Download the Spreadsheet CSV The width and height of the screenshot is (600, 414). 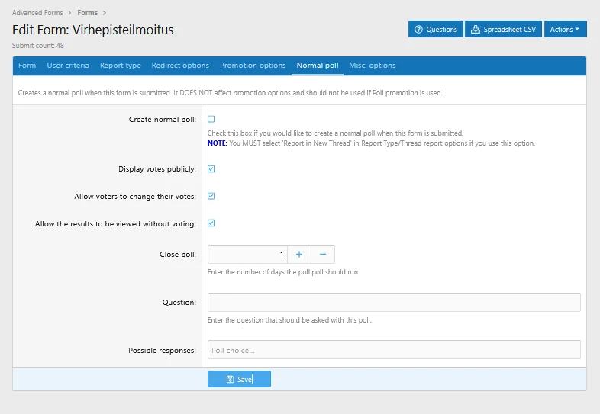click(503, 29)
